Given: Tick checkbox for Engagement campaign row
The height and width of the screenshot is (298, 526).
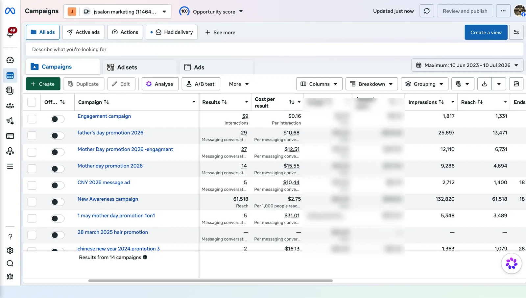Looking at the screenshot, I should point(32,119).
